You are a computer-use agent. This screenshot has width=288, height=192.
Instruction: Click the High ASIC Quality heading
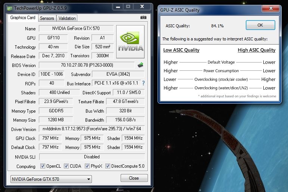tap(257, 50)
